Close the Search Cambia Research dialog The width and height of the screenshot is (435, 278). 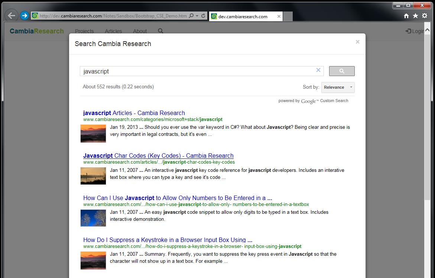(358, 42)
